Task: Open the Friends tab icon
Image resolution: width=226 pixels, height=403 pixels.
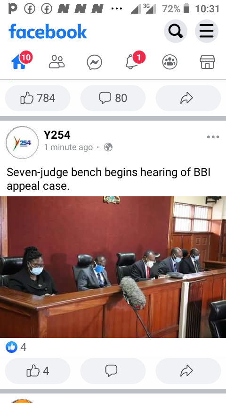Action: point(56,62)
